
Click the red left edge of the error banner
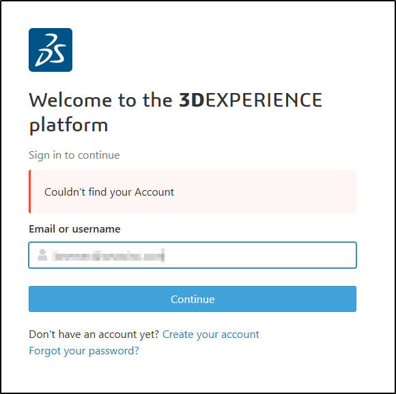(30, 192)
